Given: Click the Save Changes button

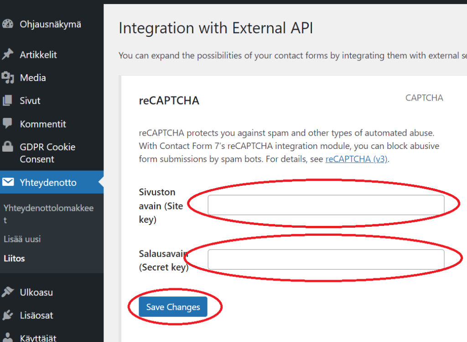Looking at the screenshot, I should pyautogui.click(x=173, y=306).
